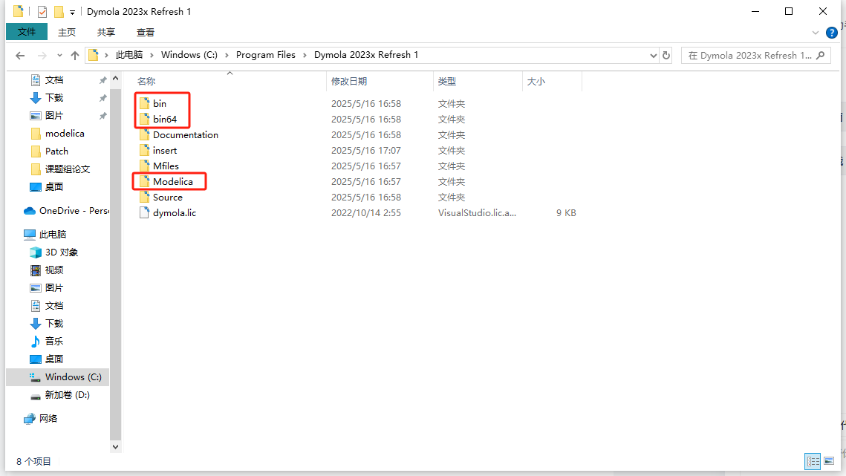Open the bin folder icon
Image resolution: width=846 pixels, height=476 pixels.
pos(144,103)
